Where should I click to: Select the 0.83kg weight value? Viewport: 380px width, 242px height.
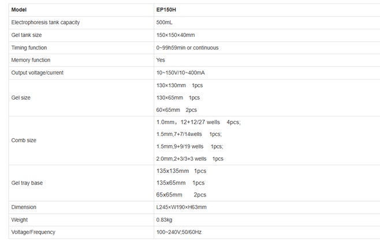[x=165, y=220]
